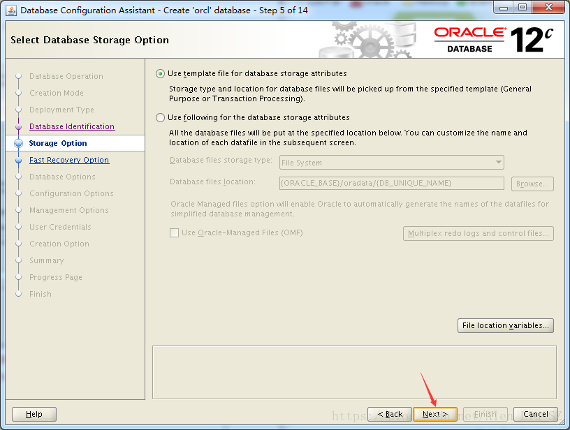570x430 pixels.
Task: Open Multiplex redo logs and control files
Action: (478, 234)
